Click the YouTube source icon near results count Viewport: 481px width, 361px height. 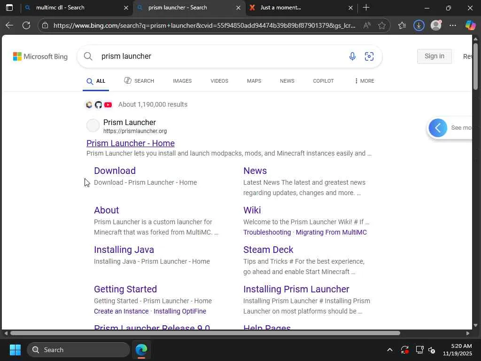click(108, 105)
